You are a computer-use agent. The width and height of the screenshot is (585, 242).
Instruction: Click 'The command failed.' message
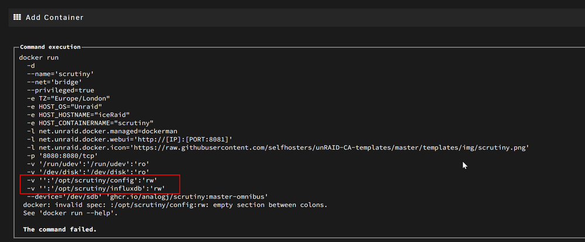[x=60, y=229]
